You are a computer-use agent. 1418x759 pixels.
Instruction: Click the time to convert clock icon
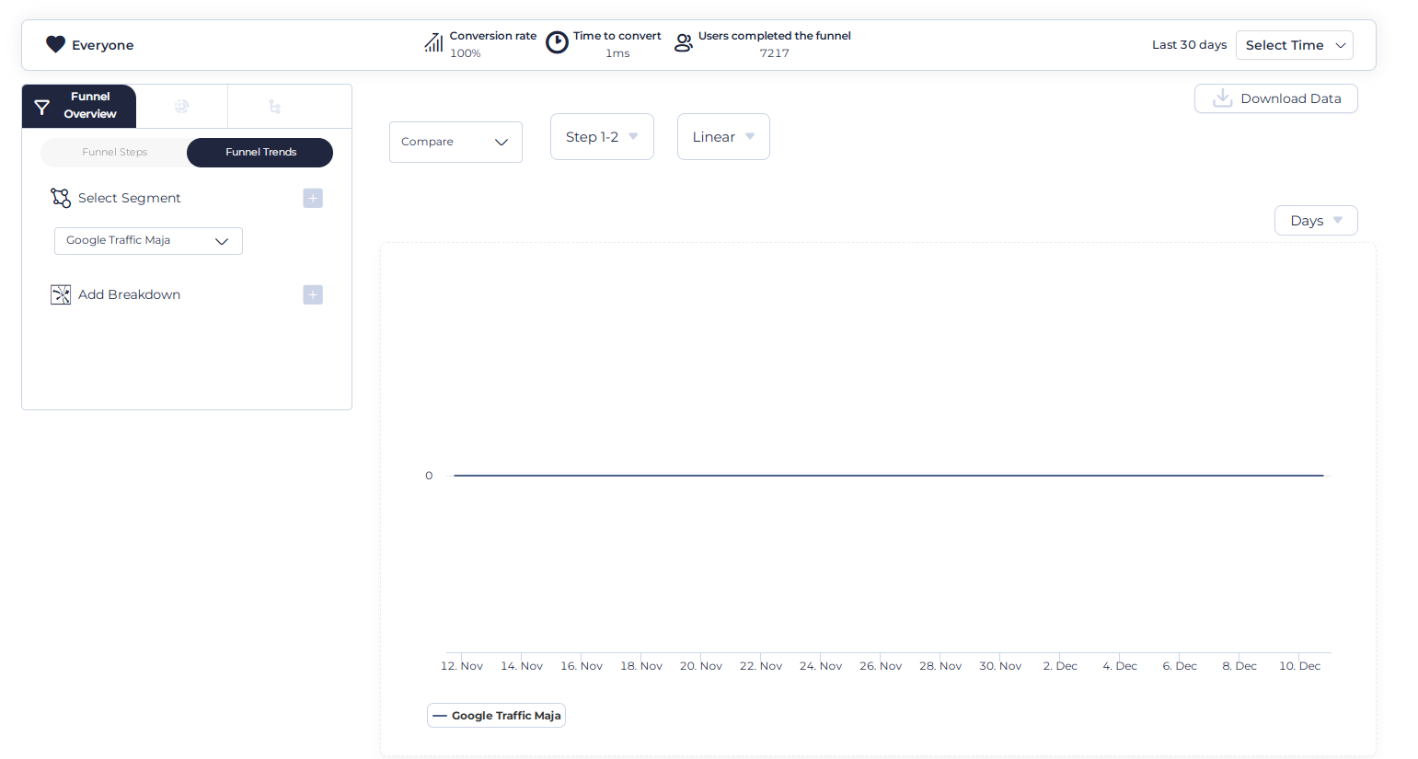click(558, 42)
